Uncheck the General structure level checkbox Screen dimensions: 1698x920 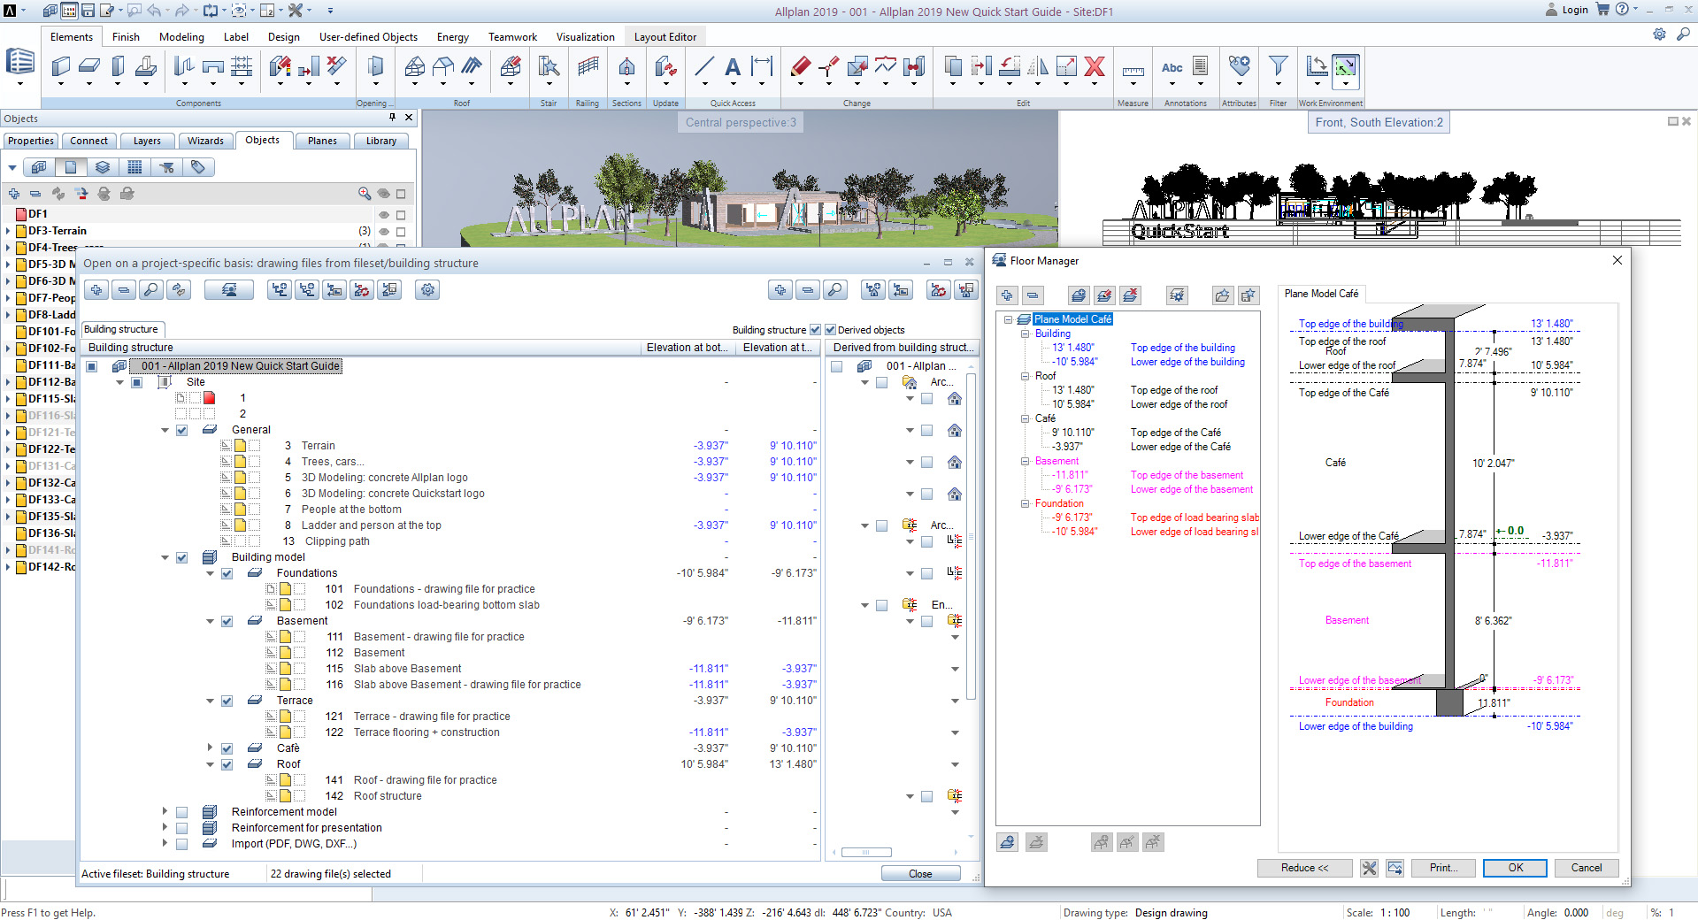181,430
